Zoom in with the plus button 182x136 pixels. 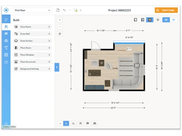[60, 20]
